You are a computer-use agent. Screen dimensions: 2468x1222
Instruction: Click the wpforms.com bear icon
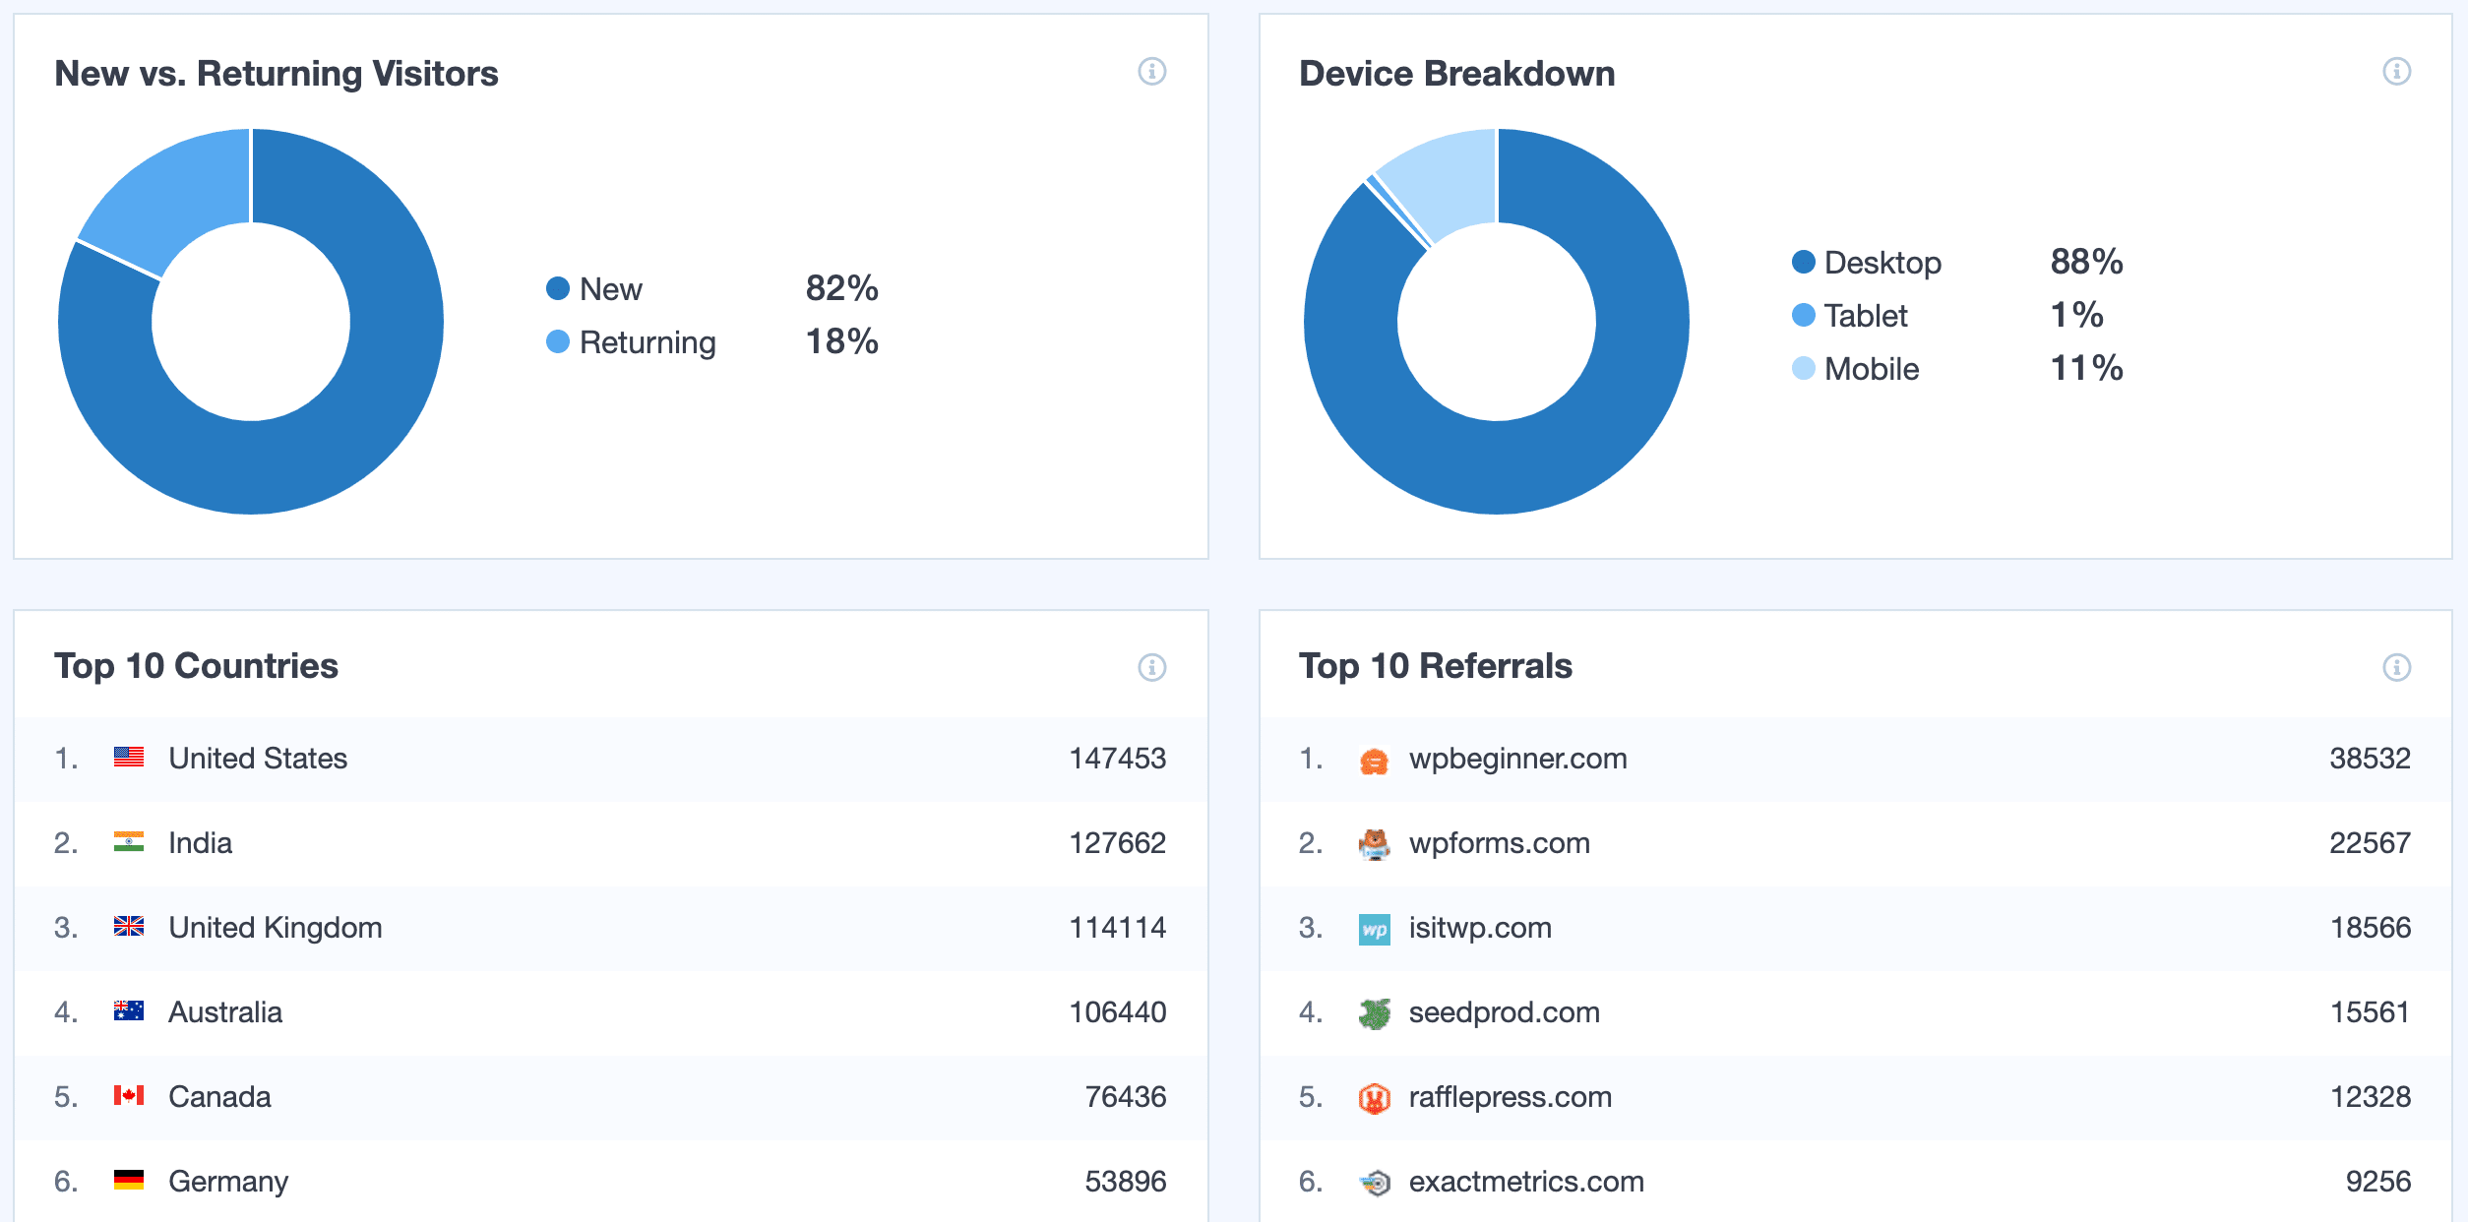pyautogui.click(x=1377, y=843)
